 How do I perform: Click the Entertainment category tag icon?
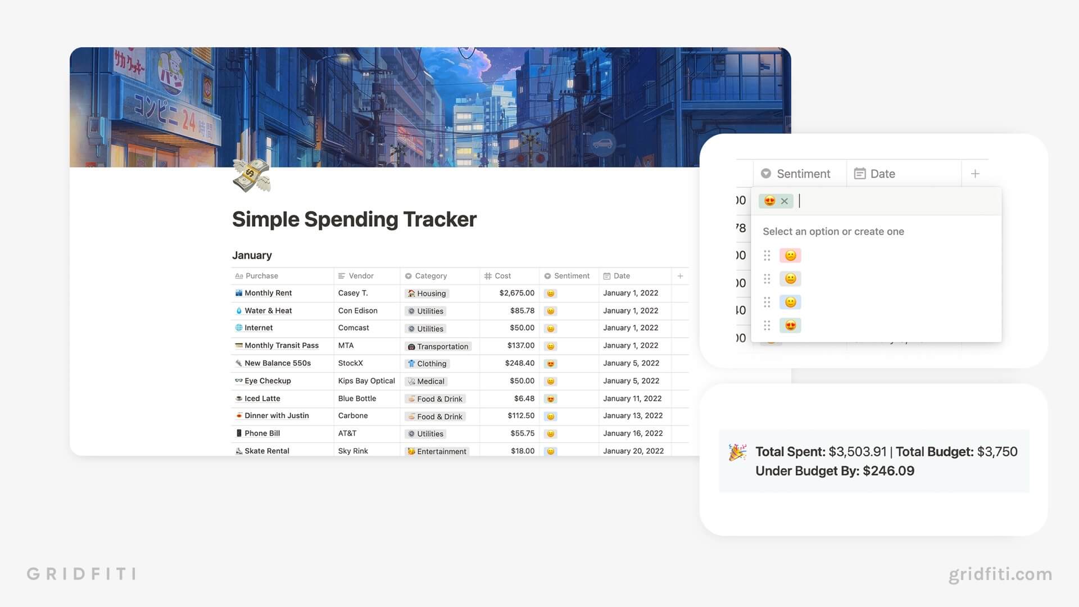(411, 451)
